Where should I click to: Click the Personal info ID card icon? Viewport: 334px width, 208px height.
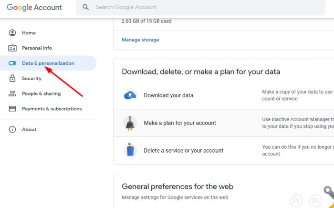click(12, 48)
